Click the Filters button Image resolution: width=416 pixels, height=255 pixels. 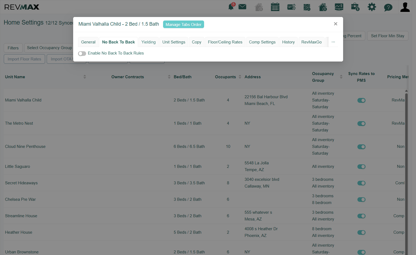(x=13, y=48)
